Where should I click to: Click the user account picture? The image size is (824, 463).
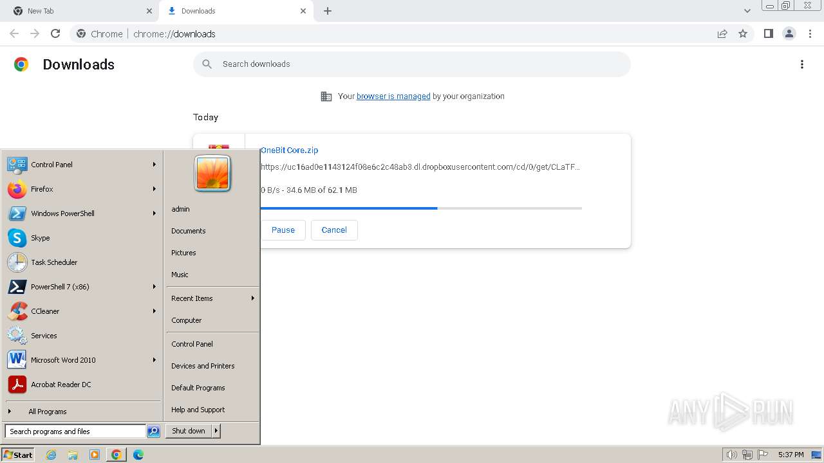pyautogui.click(x=212, y=173)
